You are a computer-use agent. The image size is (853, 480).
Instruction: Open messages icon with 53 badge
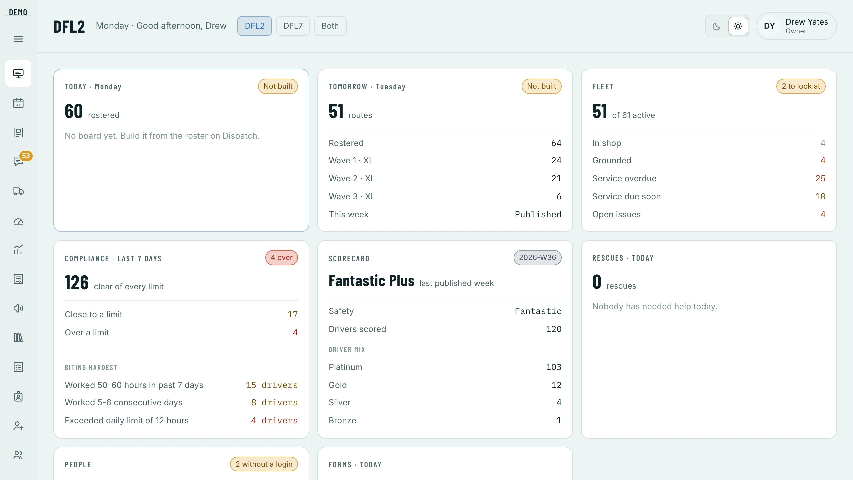pyautogui.click(x=18, y=162)
